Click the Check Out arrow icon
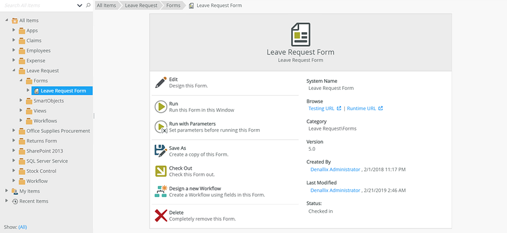The height and width of the screenshot is (233, 507). [x=161, y=172]
